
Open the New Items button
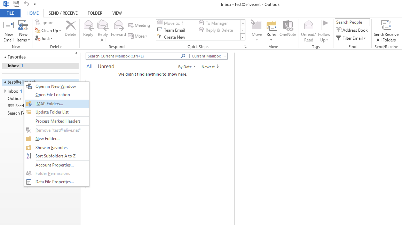(x=23, y=32)
